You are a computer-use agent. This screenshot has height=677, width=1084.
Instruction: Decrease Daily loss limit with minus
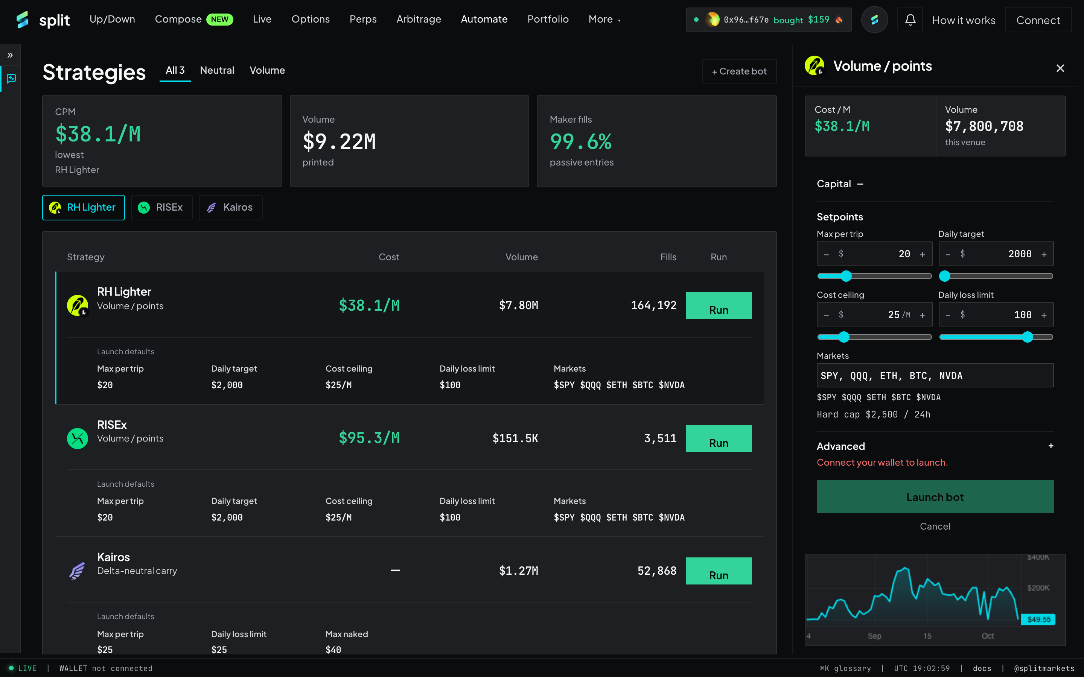948,315
